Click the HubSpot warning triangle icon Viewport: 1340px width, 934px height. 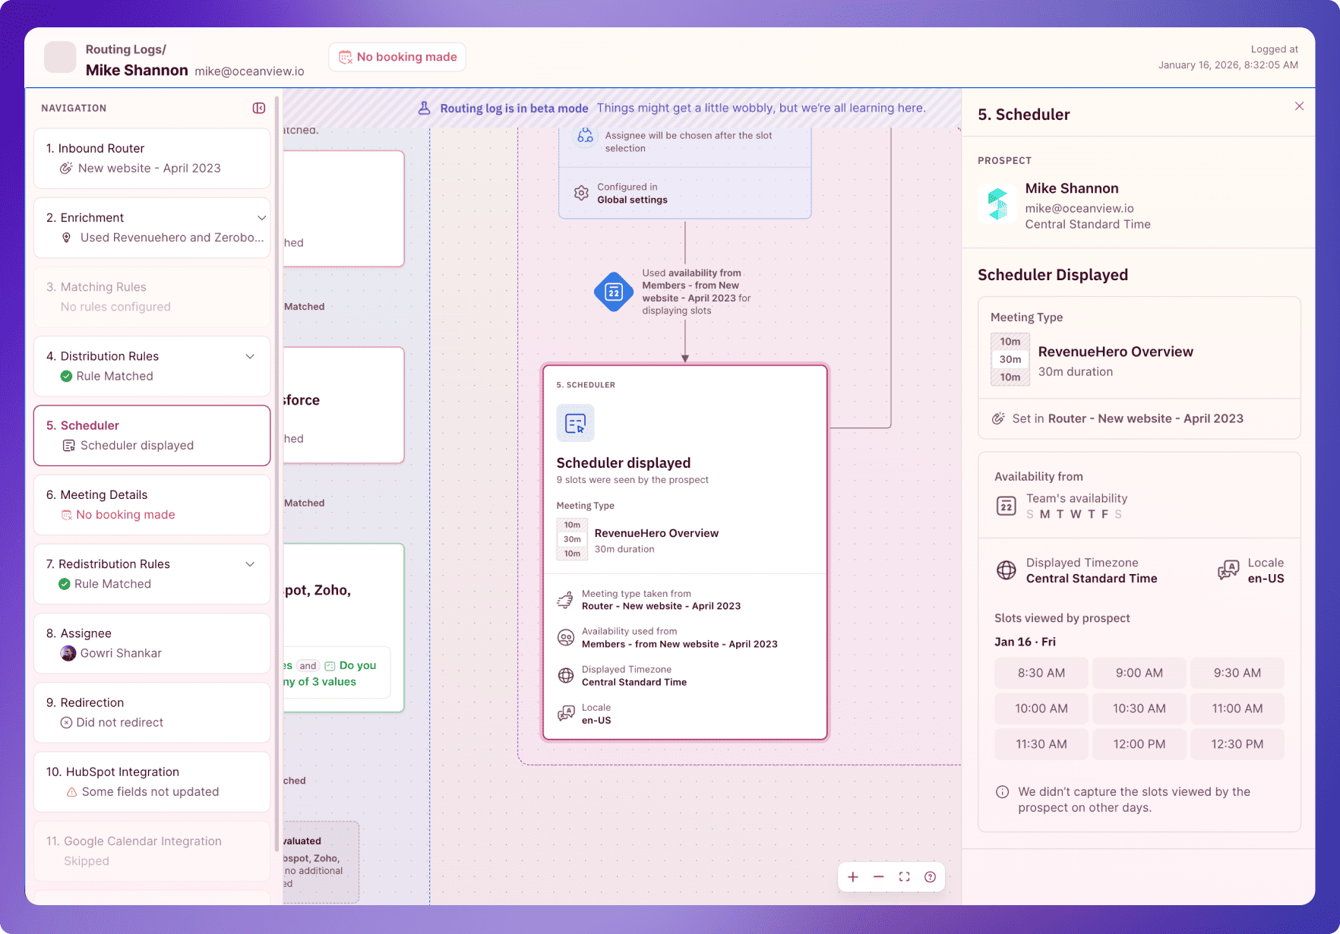(x=71, y=792)
